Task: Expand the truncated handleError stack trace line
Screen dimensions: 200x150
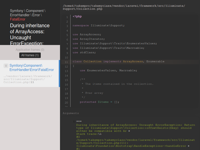Action: click(x=189, y=146)
